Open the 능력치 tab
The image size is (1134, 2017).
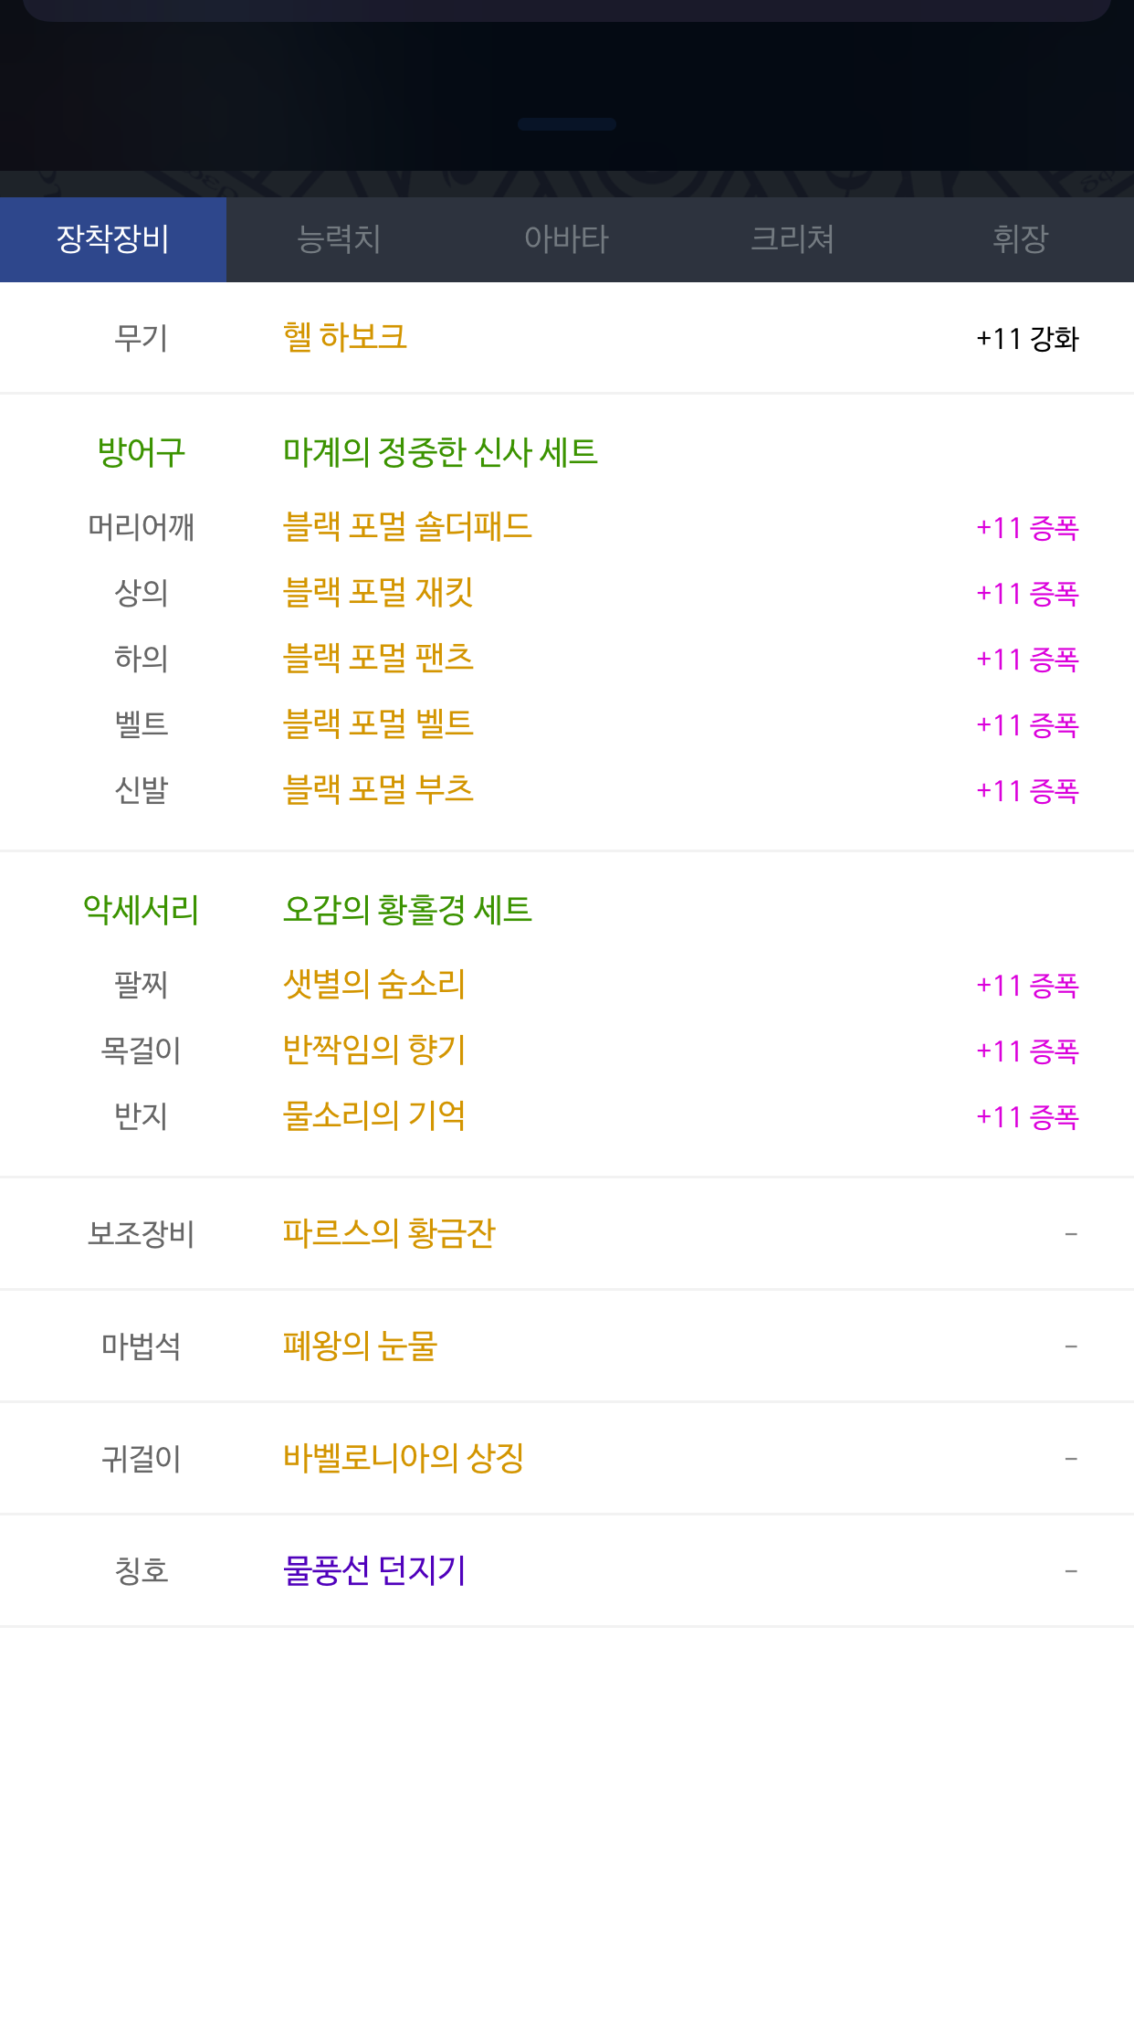pyautogui.click(x=339, y=239)
